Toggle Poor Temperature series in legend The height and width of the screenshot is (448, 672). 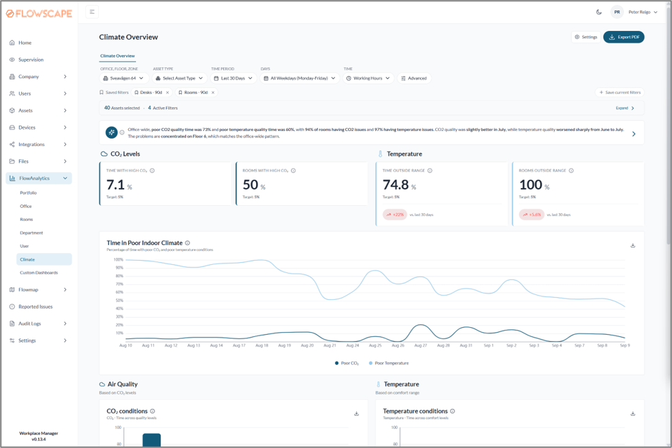[x=389, y=363]
